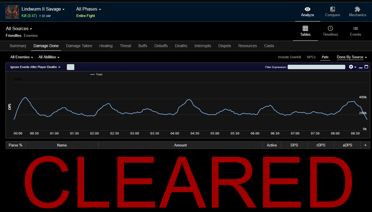Sort by the Amount column
The image size is (372, 212).
click(x=180, y=145)
